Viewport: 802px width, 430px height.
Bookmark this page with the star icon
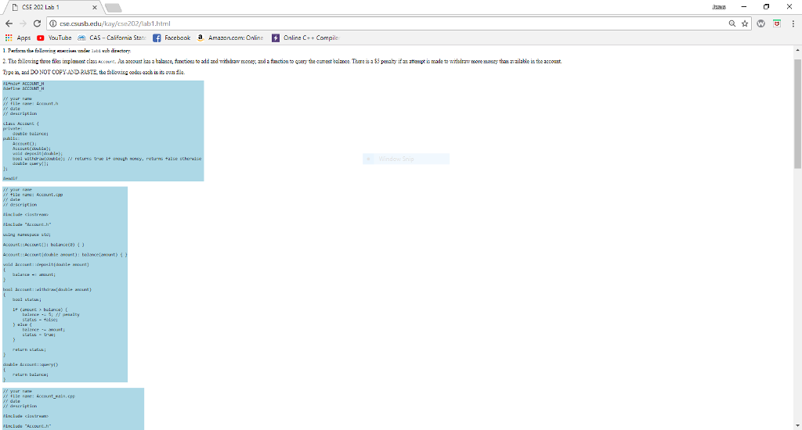coord(745,23)
